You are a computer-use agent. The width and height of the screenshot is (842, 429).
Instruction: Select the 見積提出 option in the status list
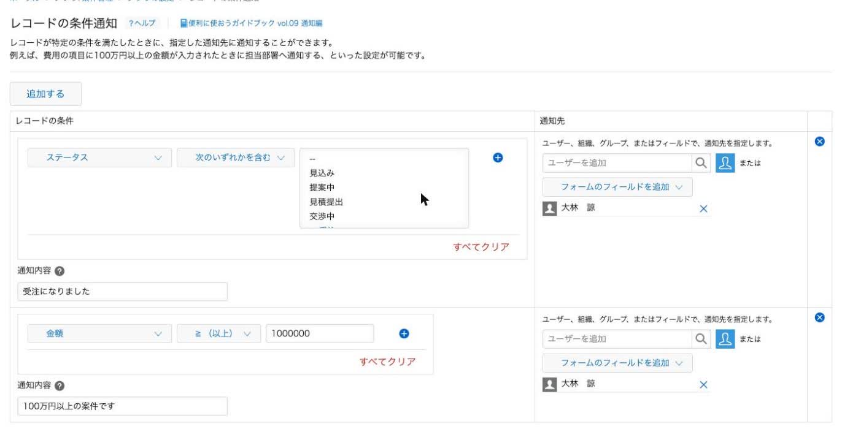(x=326, y=202)
